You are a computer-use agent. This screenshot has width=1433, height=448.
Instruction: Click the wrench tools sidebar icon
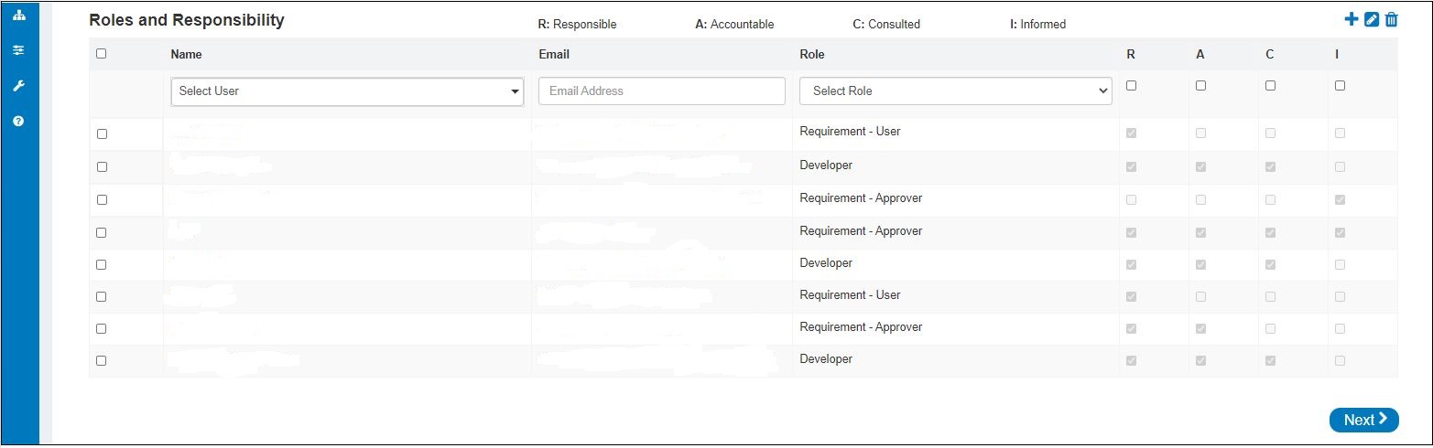(18, 86)
